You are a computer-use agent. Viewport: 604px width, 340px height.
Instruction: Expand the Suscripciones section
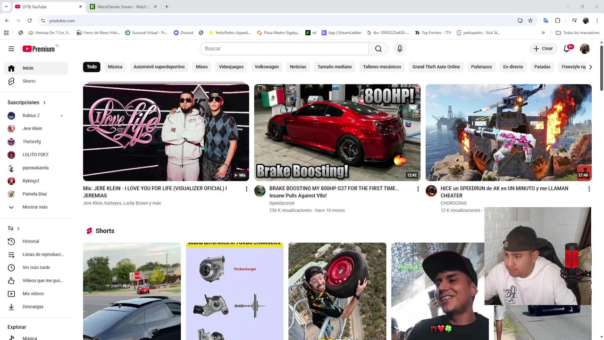pyautogui.click(x=27, y=102)
